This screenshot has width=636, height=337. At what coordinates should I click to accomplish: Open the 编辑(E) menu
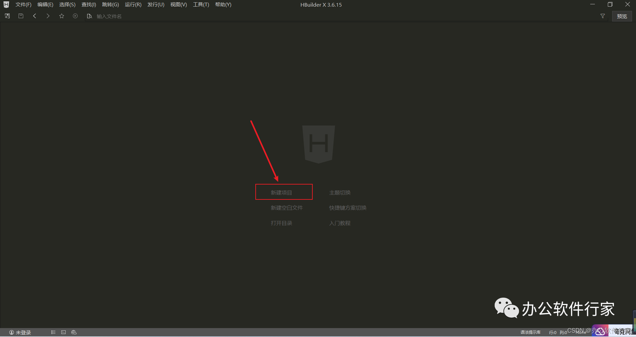click(45, 5)
